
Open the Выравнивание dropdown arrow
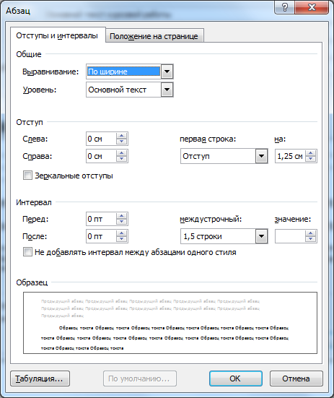click(167, 72)
